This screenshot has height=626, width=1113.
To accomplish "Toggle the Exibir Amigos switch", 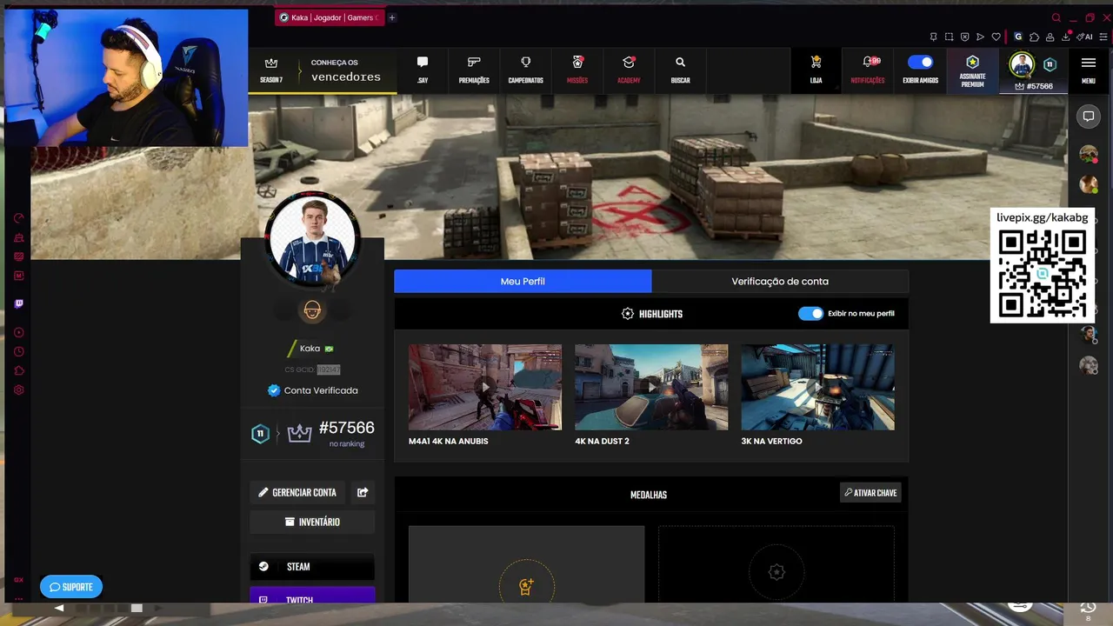I will tap(920, 63).
